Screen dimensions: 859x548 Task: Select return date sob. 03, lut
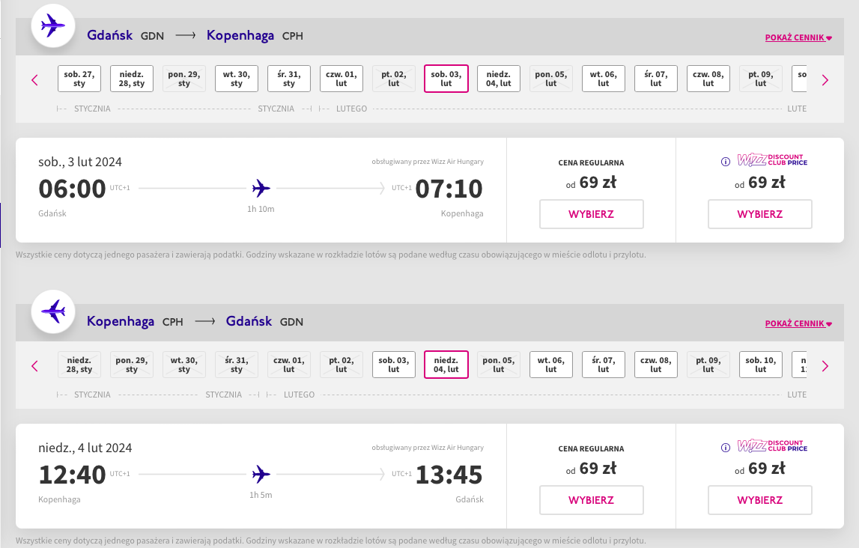tap(394, 365)
